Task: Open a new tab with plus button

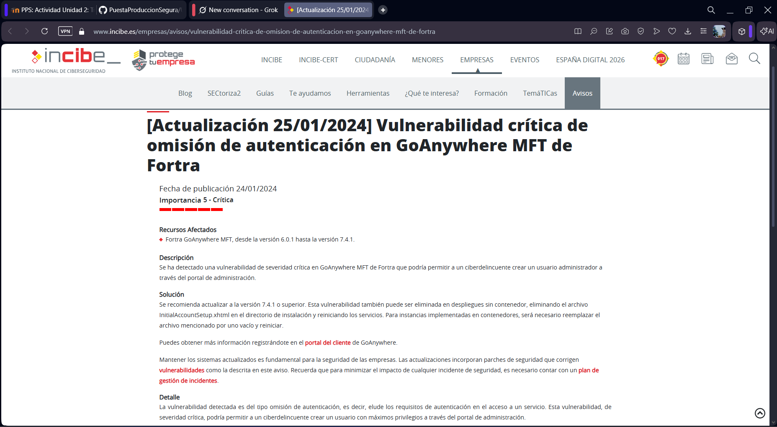Action: [383, 10]
